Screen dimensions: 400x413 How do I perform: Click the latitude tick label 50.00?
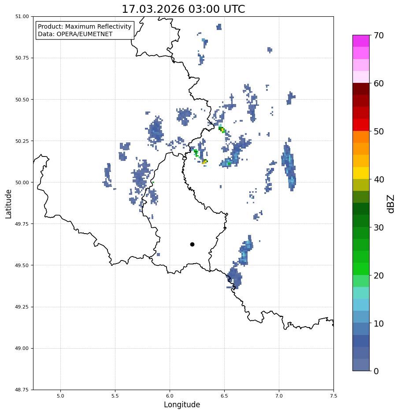pos(22,182)
